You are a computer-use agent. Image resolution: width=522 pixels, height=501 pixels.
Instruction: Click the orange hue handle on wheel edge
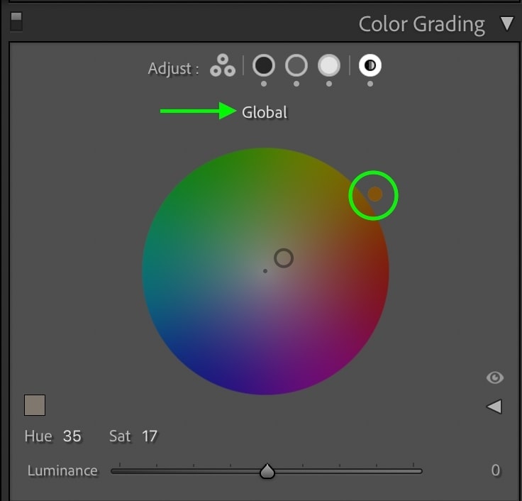375,194
